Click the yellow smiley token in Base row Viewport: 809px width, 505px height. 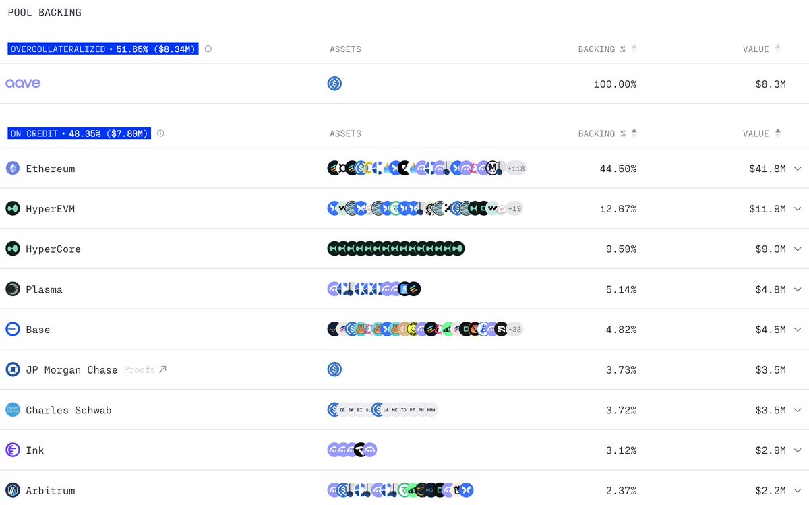tap(414, 330)
